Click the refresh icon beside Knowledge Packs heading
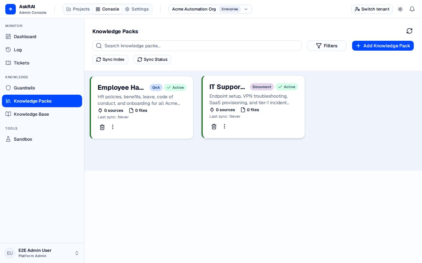Image resolution: width=422 pixels, height=263 pixels. [409, 31]
